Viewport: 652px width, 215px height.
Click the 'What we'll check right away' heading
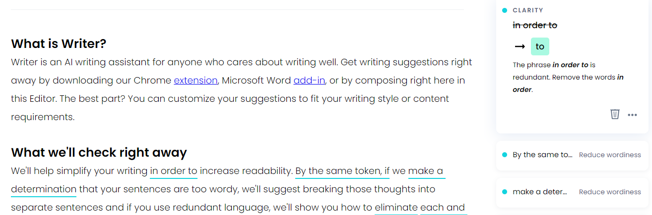coord(99,152)
